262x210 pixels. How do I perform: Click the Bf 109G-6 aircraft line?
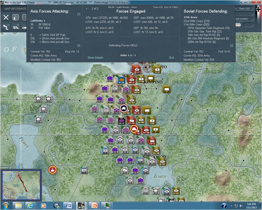40,24
